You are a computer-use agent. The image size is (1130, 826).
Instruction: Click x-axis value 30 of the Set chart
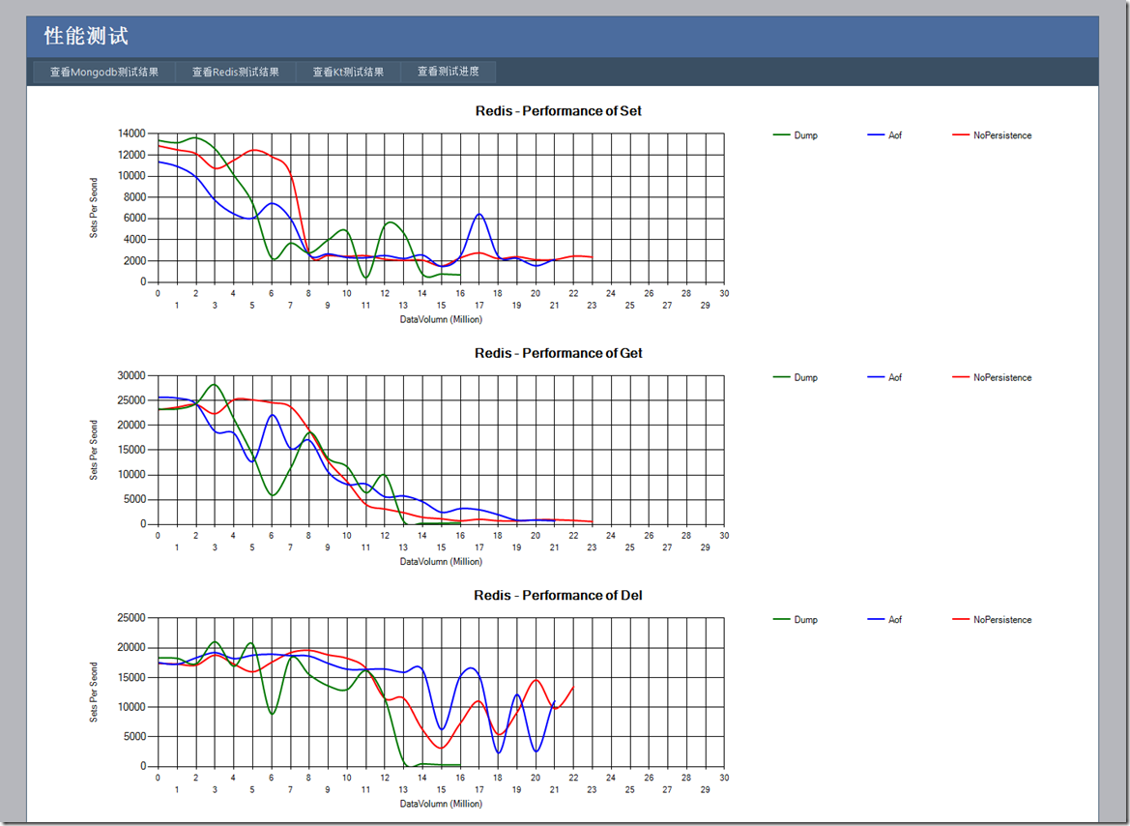[724, 294]
